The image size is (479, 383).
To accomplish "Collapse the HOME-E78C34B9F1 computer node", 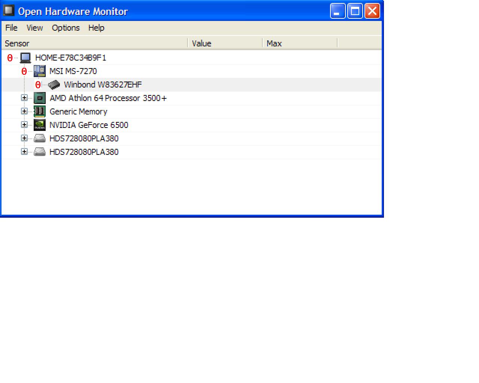I will [x=10, y=58].
